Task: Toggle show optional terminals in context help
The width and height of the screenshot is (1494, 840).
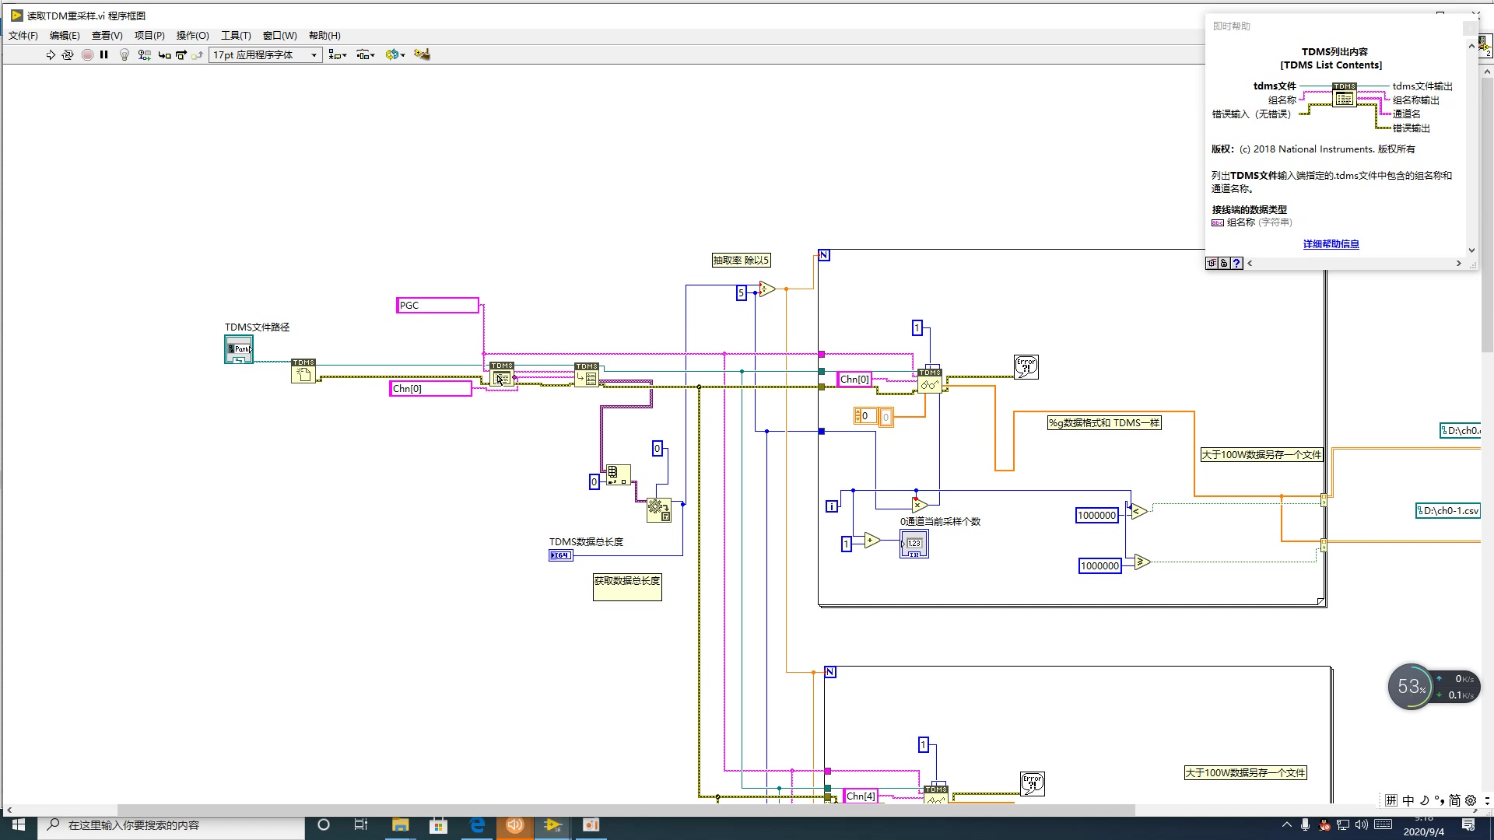Action: click(1212, 263)
